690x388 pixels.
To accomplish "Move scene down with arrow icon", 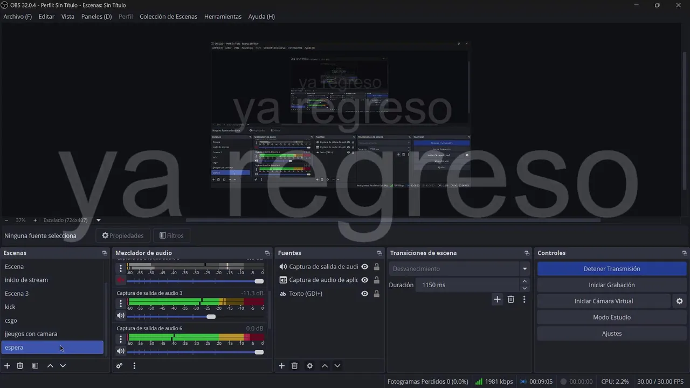I will click(x=63, y=366).
